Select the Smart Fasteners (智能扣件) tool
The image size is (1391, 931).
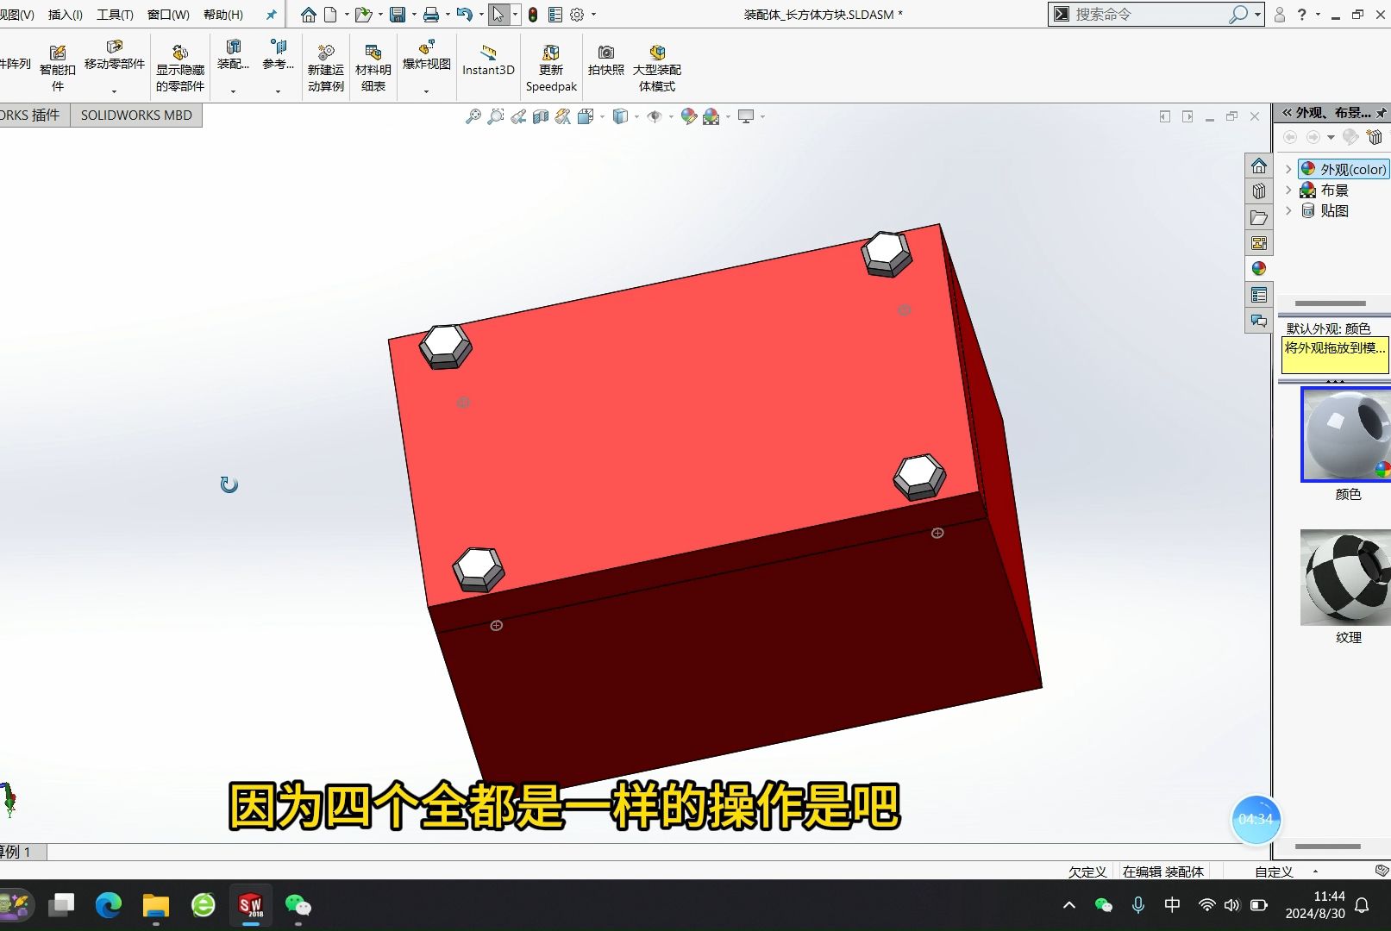(57, 60)
